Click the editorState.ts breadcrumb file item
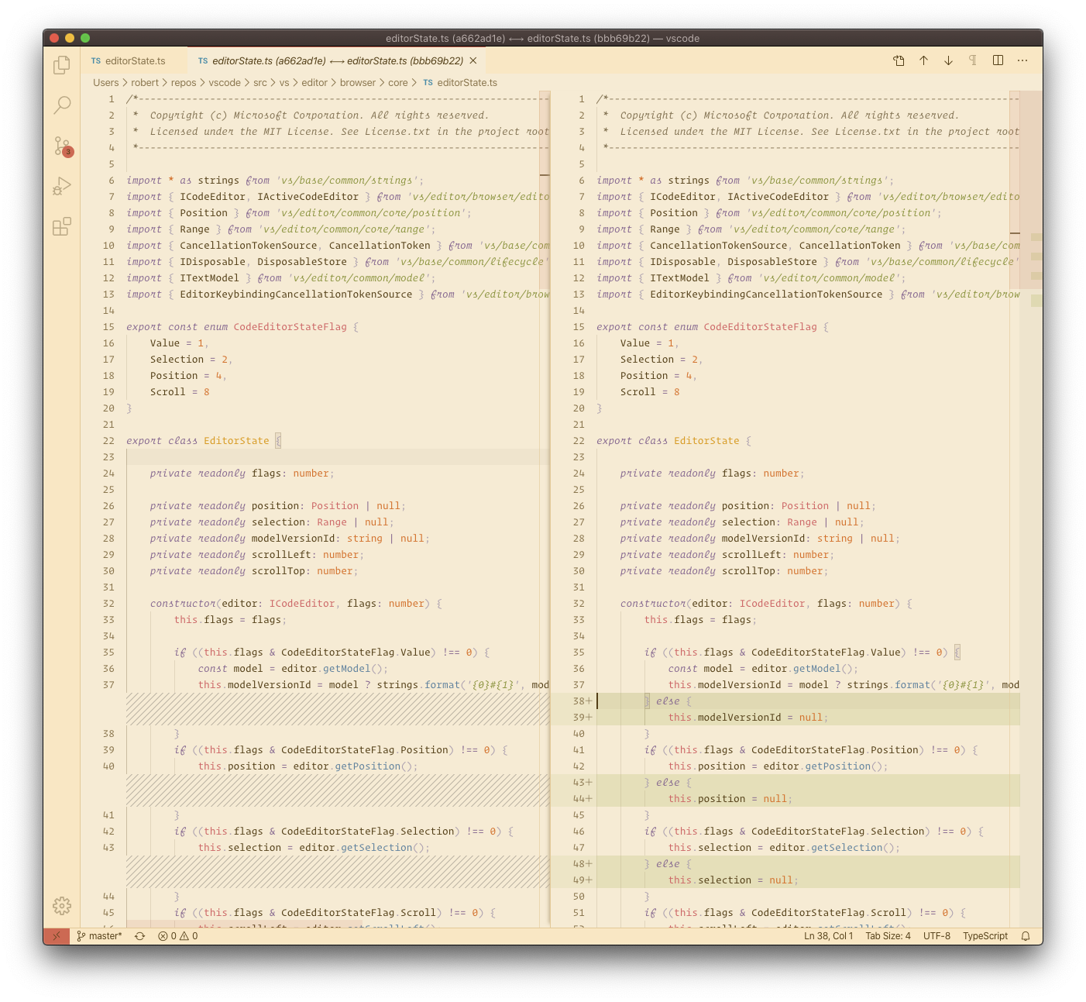The width and height of the screenshot is (1086, 1002). [467, 83]
